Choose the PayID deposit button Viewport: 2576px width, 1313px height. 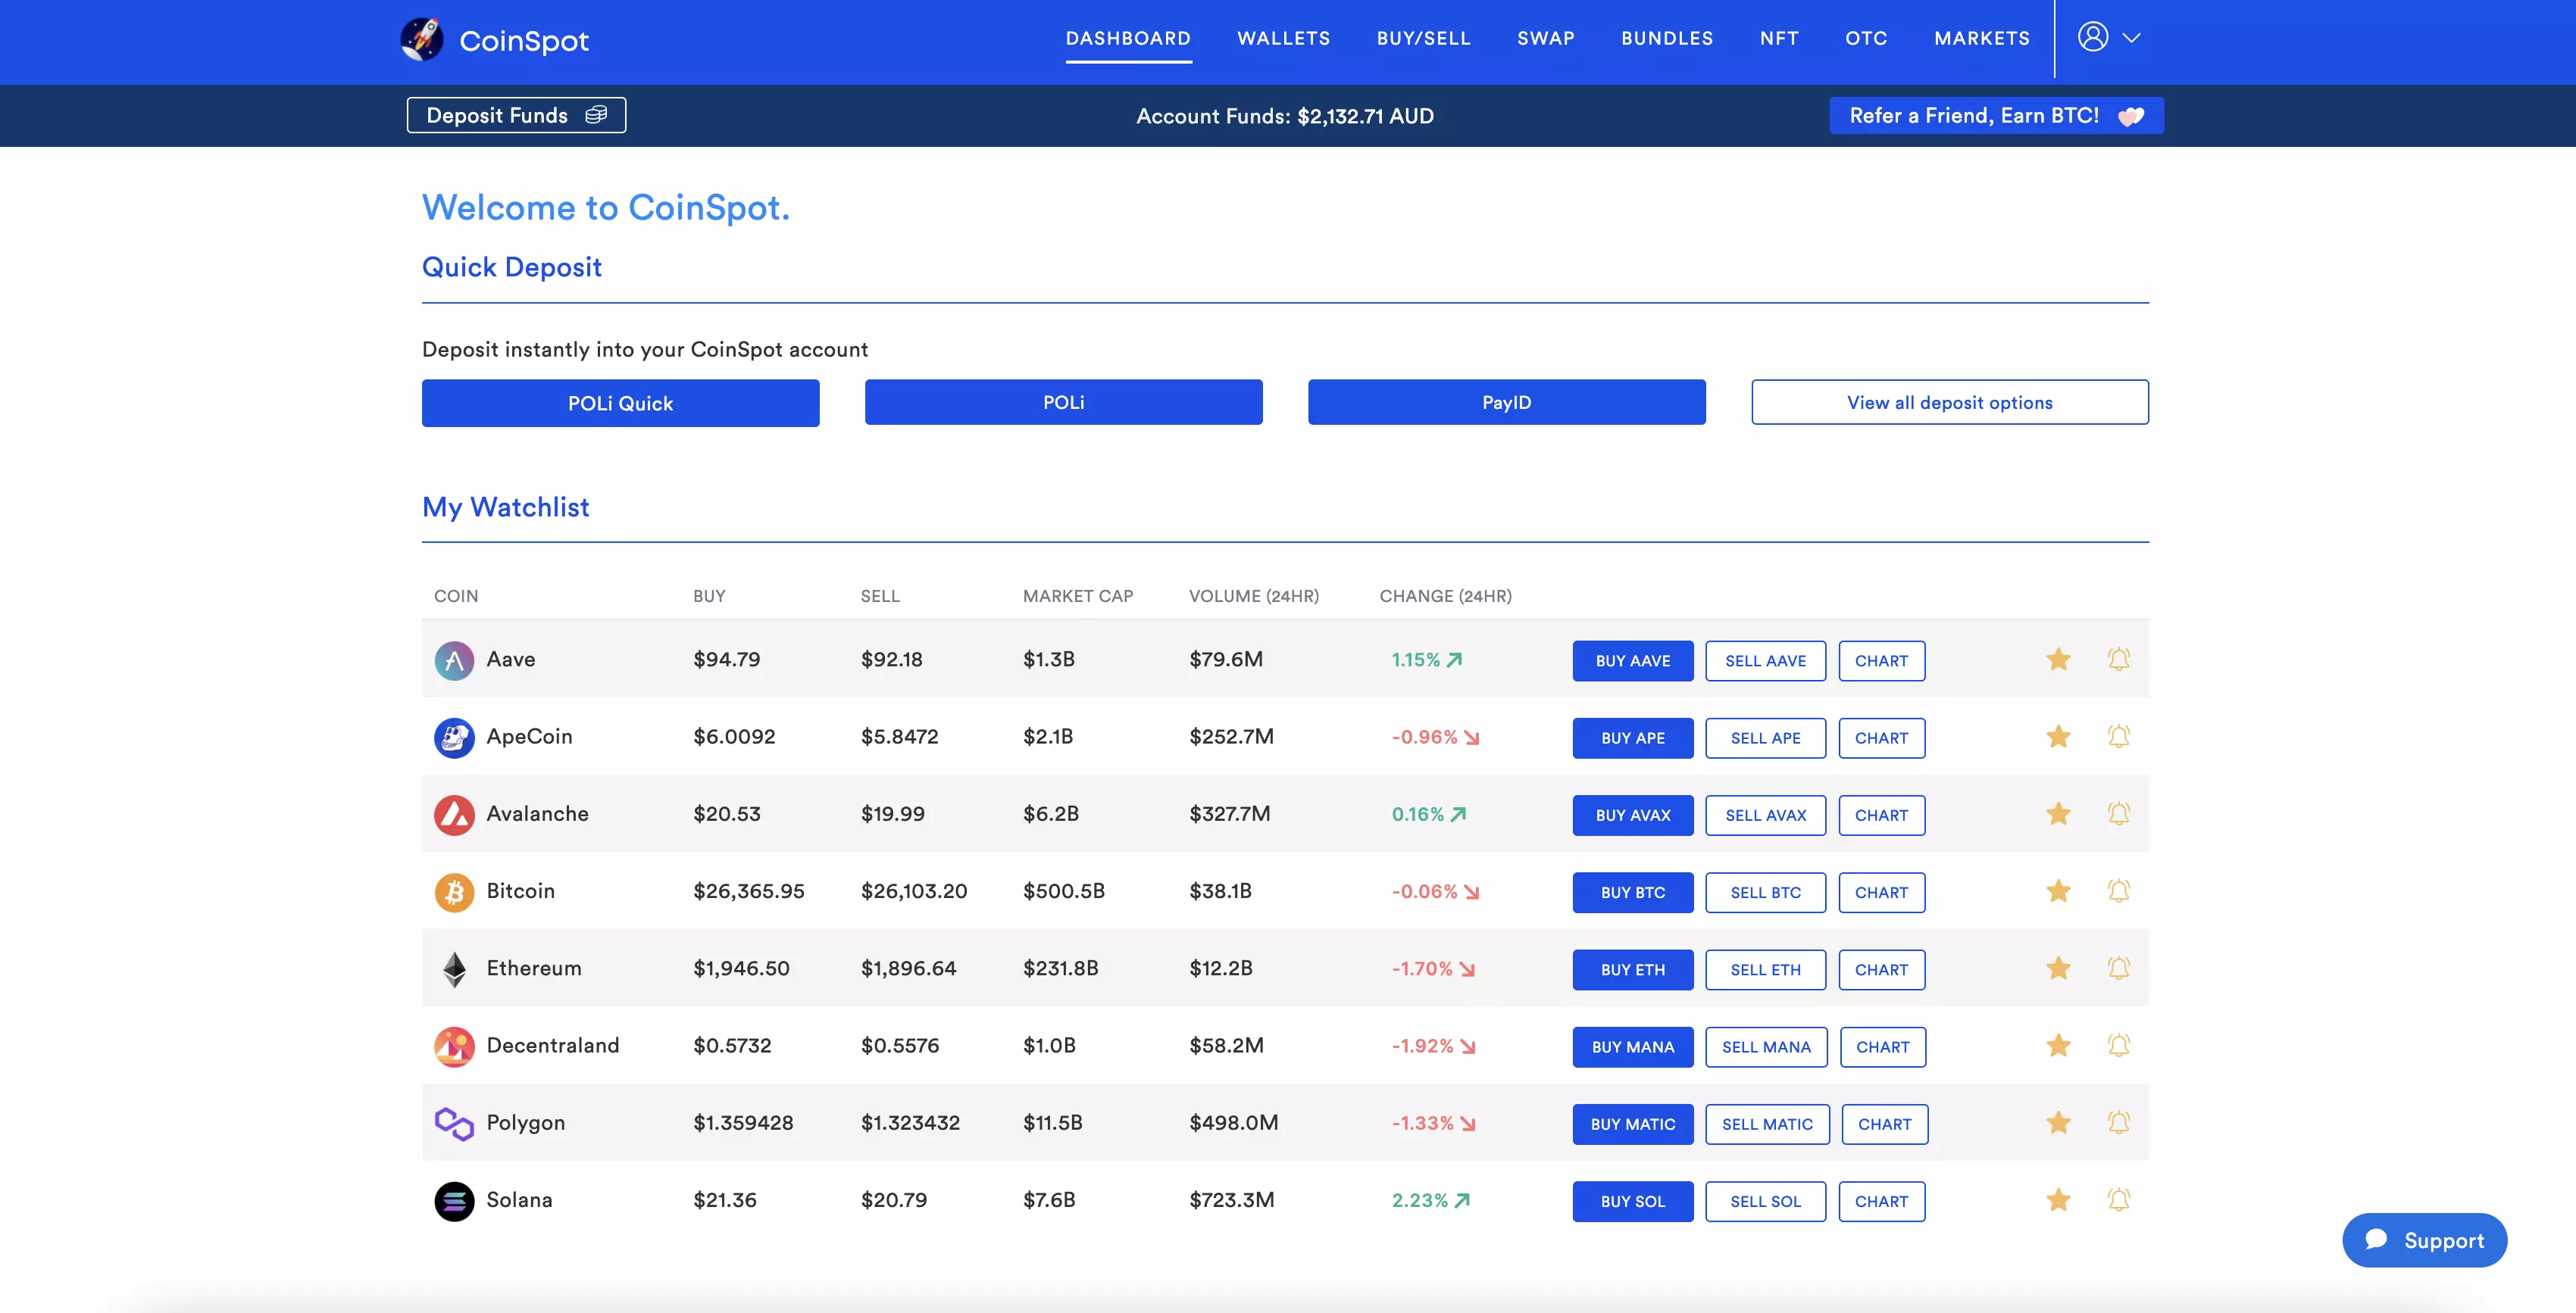click(x=1506, y=401)
